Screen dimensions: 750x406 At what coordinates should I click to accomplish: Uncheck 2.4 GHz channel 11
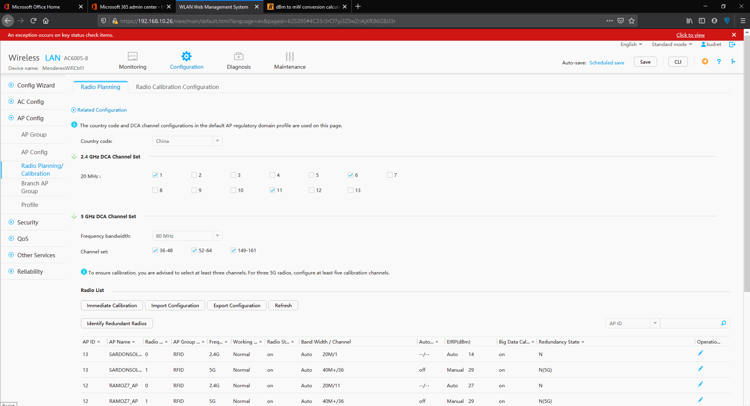tap(272, 190)
